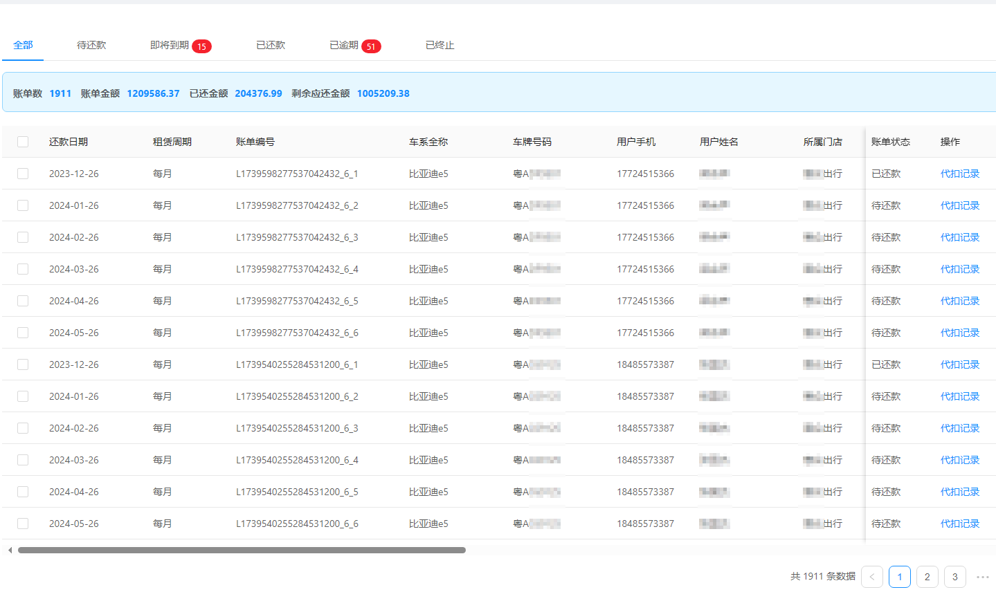The height and width of the screenshot is (601, 996).
Task: Click the 还款日期 column header
Action: (69, 142)
